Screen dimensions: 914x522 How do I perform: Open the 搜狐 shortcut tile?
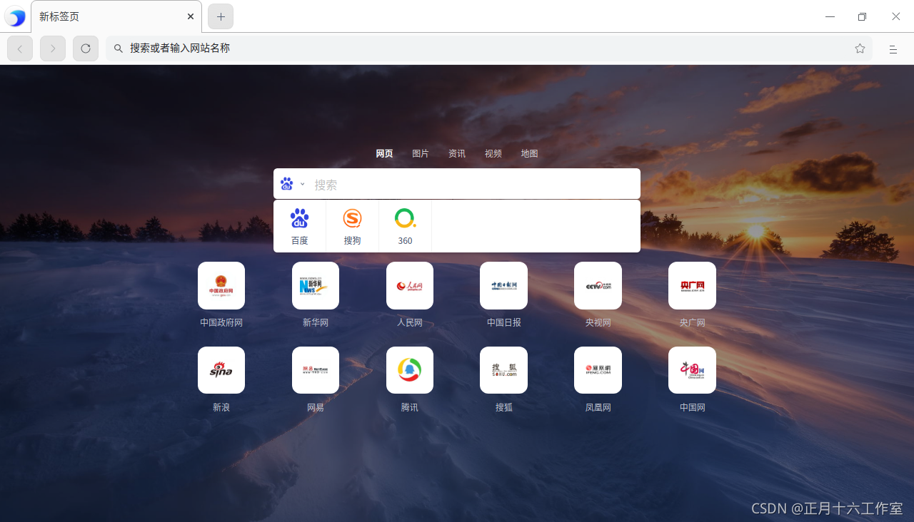[x=503, y=370]
